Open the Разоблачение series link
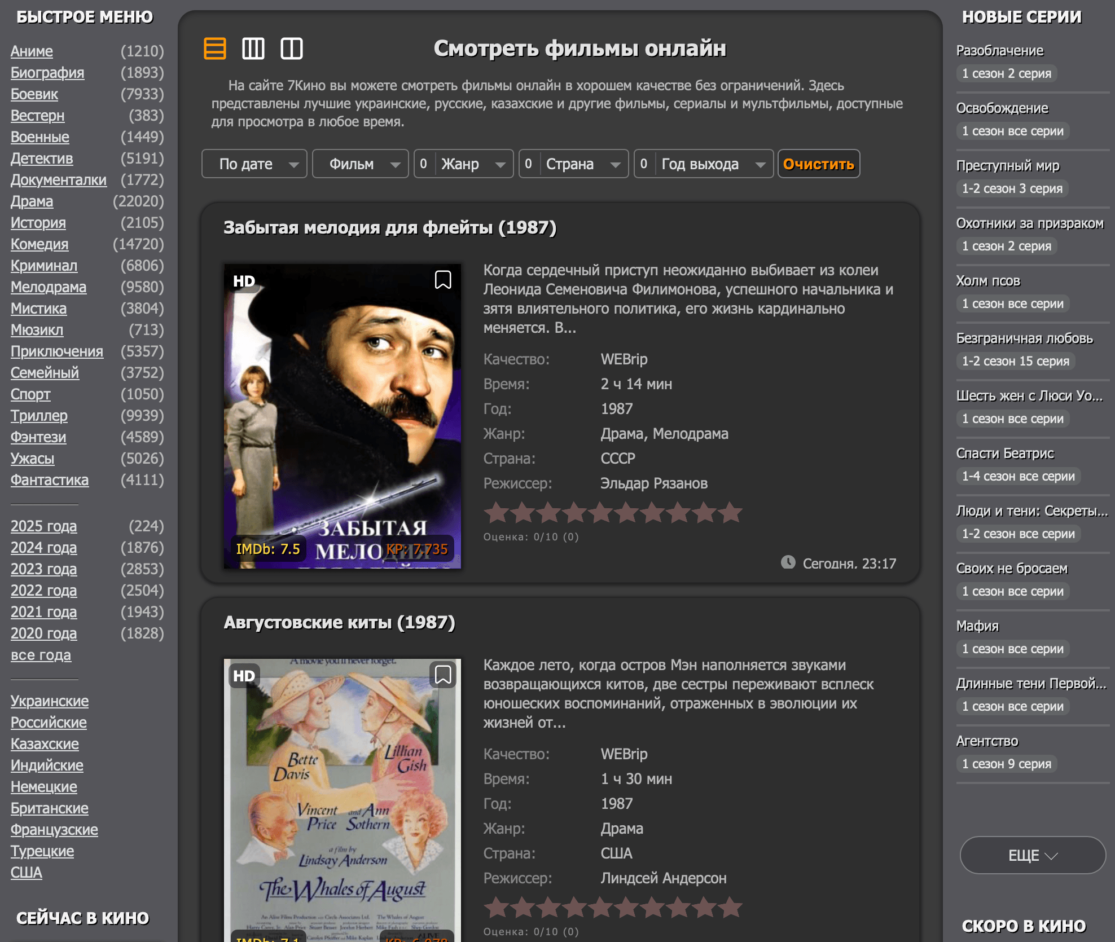Viewport: 1115px width, 942px height. 1000,51
